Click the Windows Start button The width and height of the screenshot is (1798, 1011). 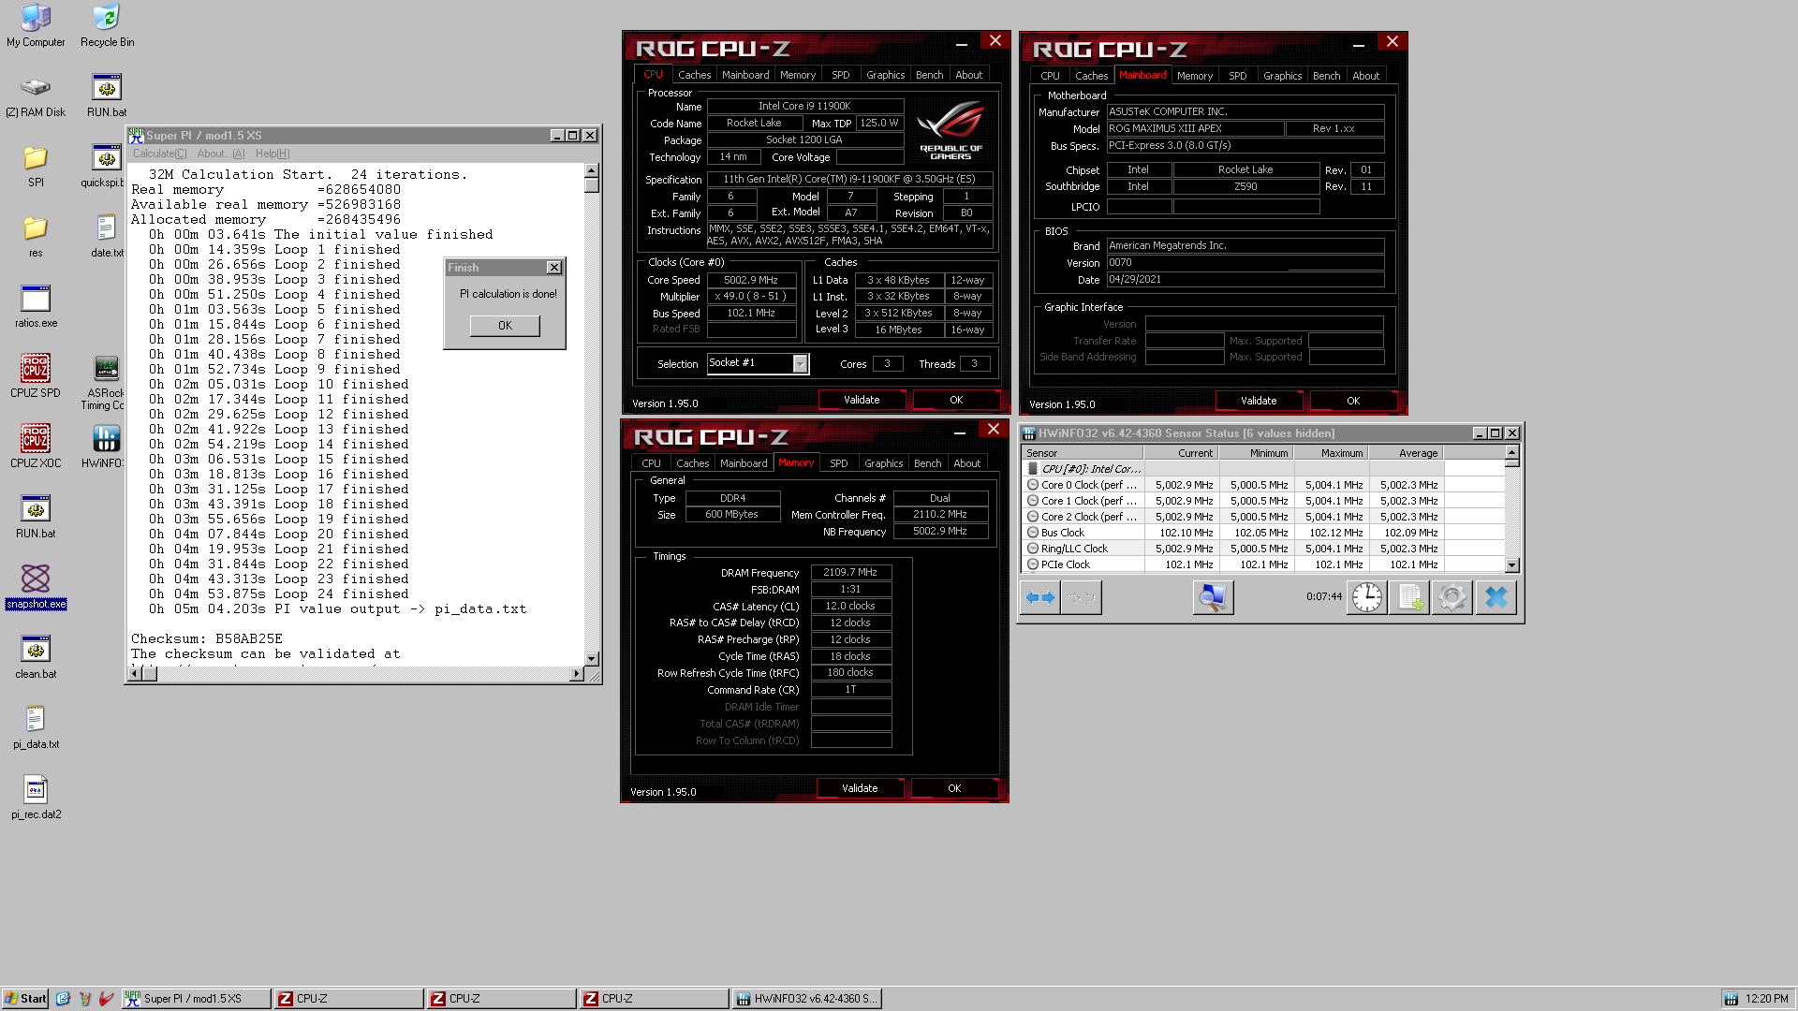point(25,999)
